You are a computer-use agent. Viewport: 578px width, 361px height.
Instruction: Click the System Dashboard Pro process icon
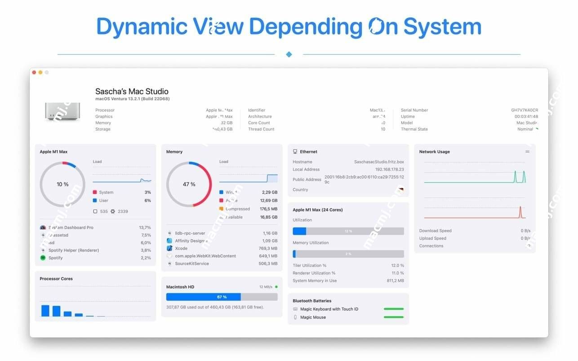[x=43, y=228]
